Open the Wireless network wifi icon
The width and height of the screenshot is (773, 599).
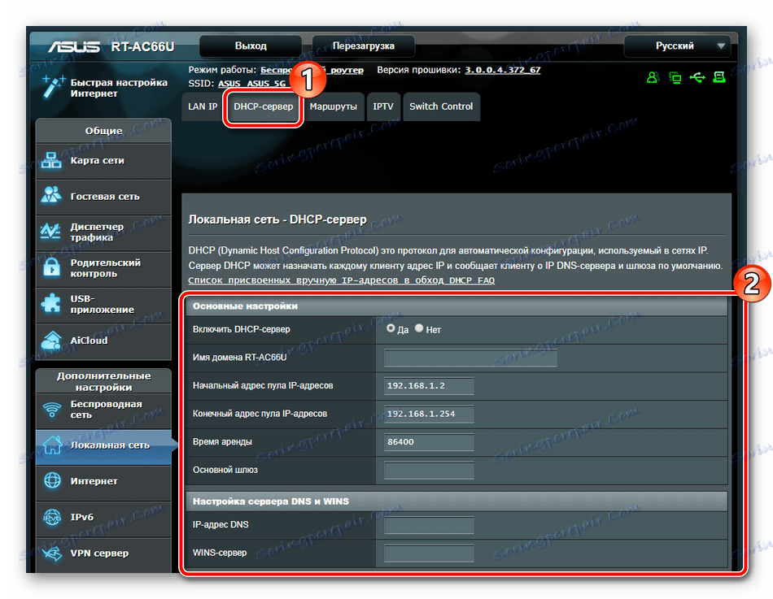pos(51,409)
